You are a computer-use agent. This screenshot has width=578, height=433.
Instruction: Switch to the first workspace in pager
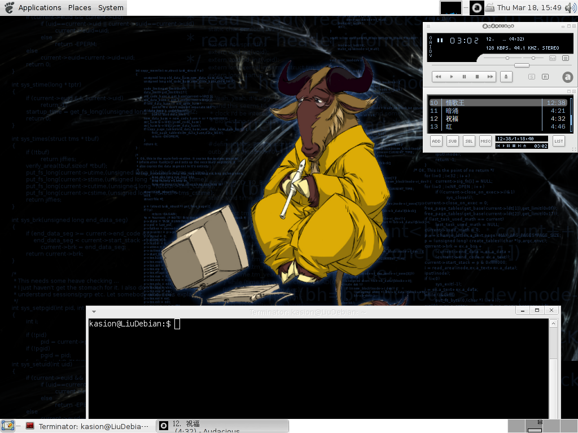(x=516, y=426)
